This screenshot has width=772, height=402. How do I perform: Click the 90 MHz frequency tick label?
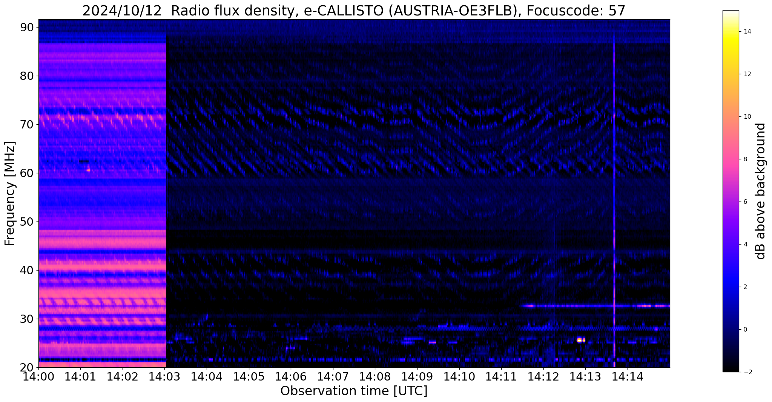[26, 27]
